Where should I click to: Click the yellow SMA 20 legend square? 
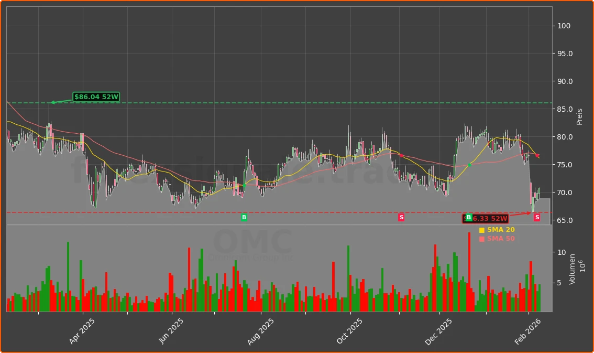coord(481,229)
